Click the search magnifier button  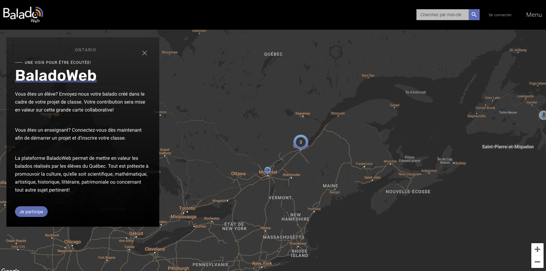point(474,15)
